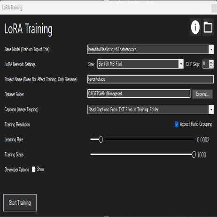Image resolution: width=217 pixels, height=217 pixels.
Task: Decrease CLIP Skip with the down arrow
Action: (211, 66)
